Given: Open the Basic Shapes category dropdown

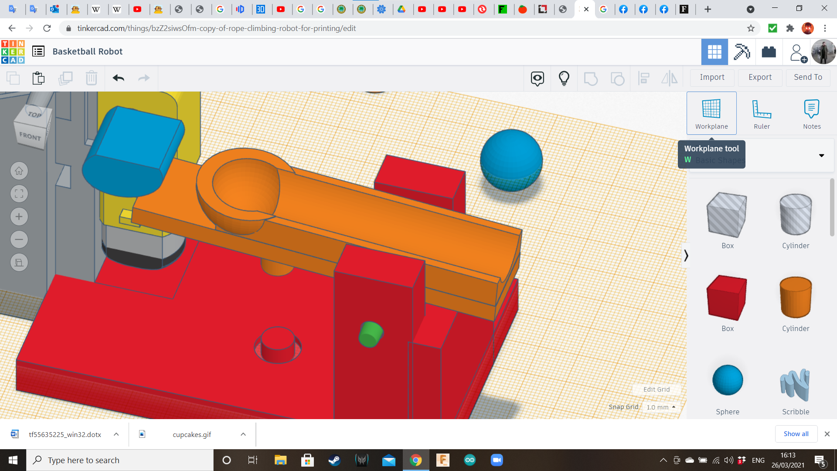Looking at the screenshot, I should 821,155.
